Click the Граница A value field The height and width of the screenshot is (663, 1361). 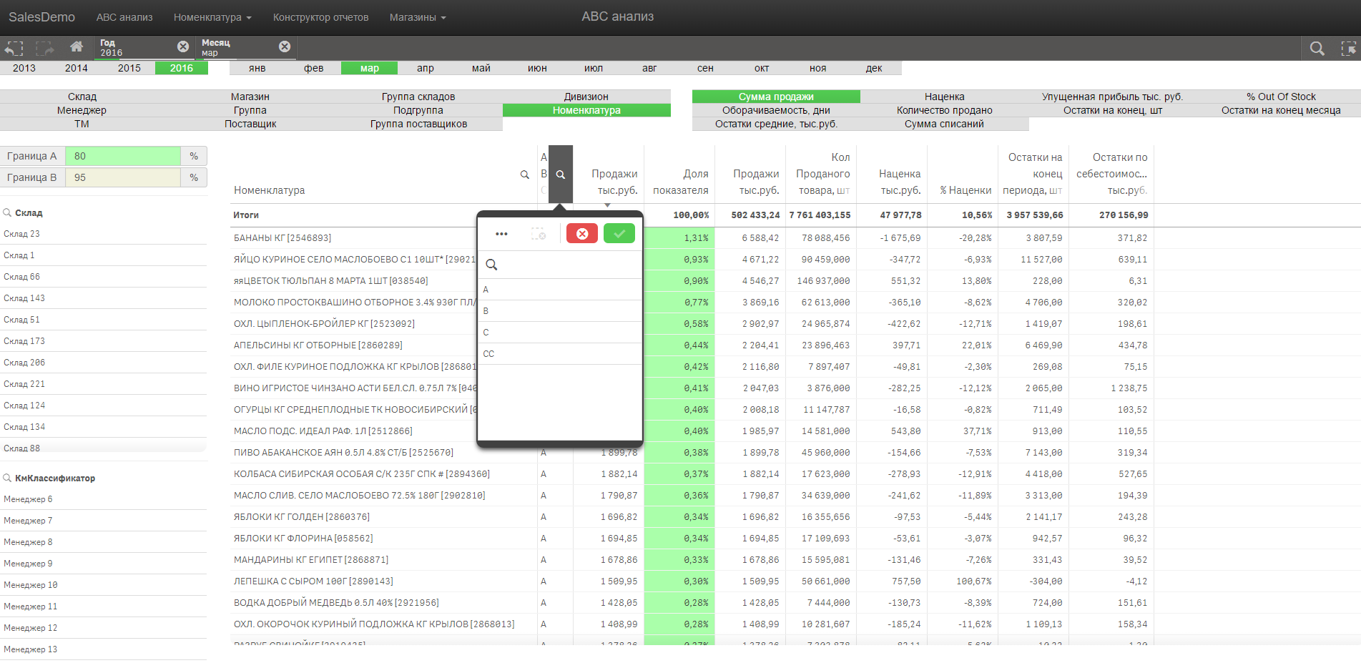(x=122, y=156)
